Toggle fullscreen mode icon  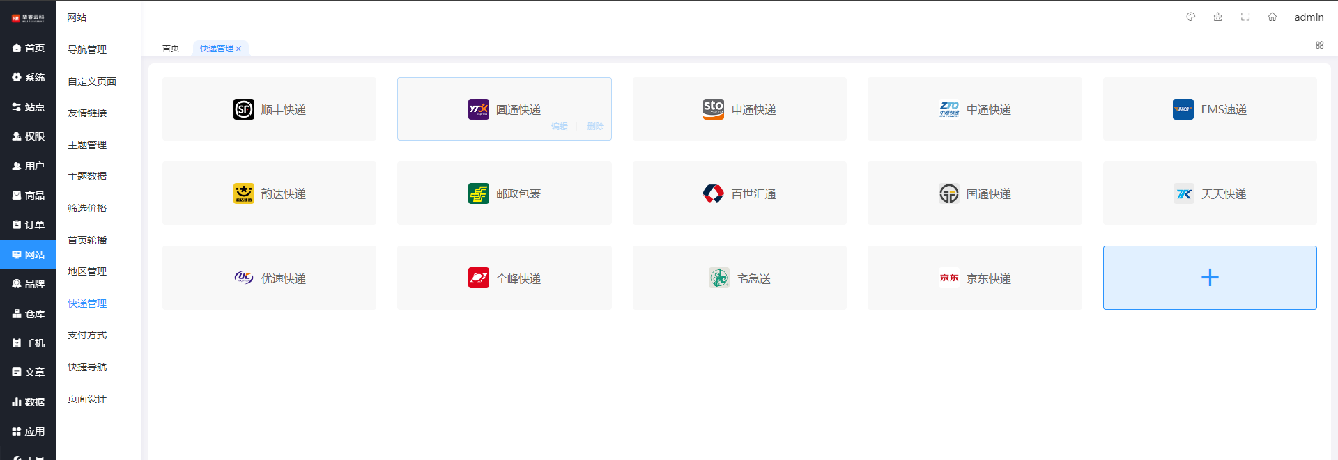tap(1245, 17)
